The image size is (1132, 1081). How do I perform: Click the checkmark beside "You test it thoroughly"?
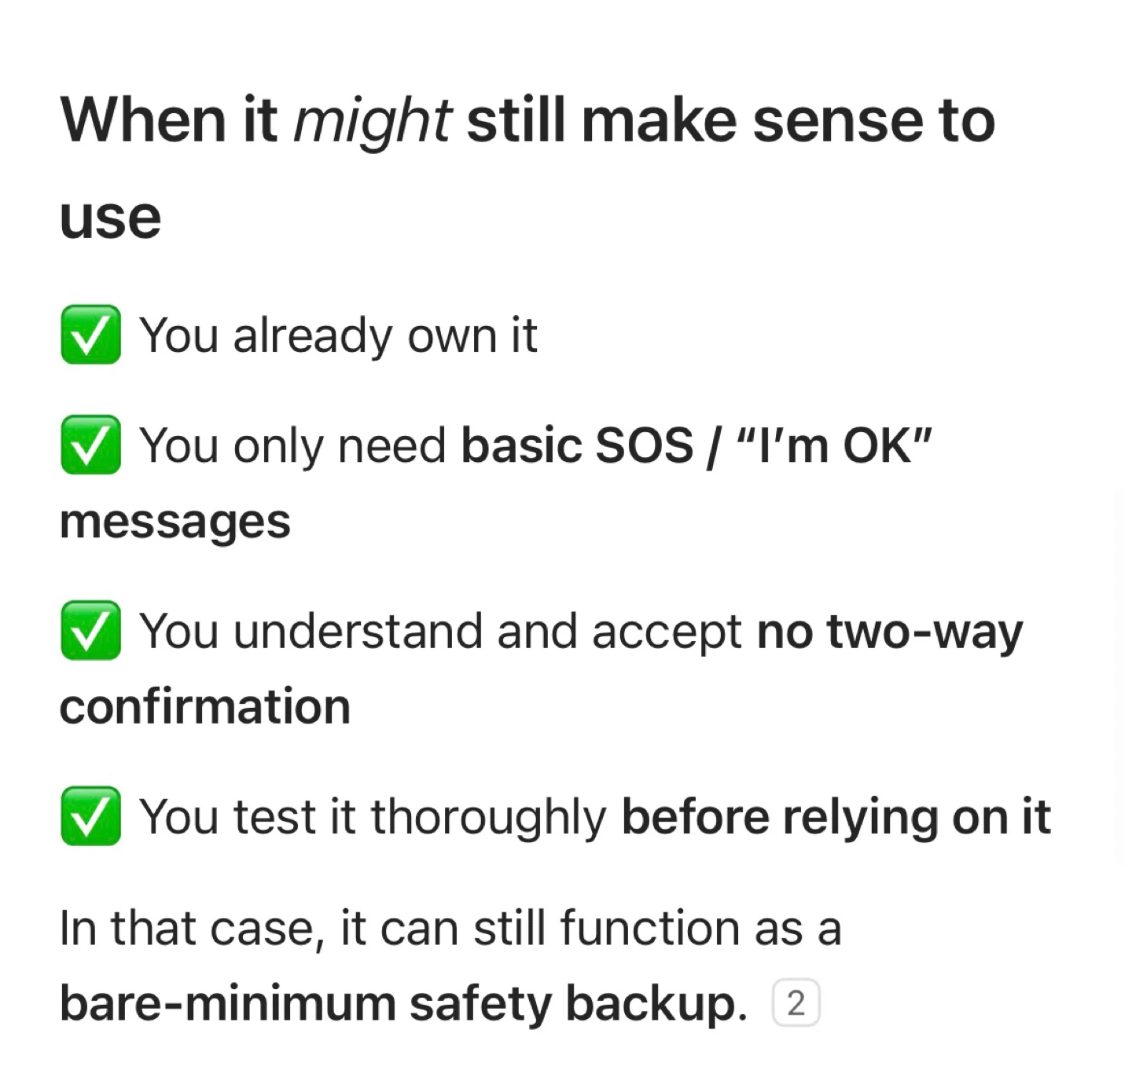[90, 815]
